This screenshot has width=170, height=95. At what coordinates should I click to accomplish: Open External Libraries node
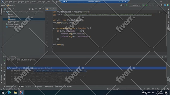click(x=13, y=24)
